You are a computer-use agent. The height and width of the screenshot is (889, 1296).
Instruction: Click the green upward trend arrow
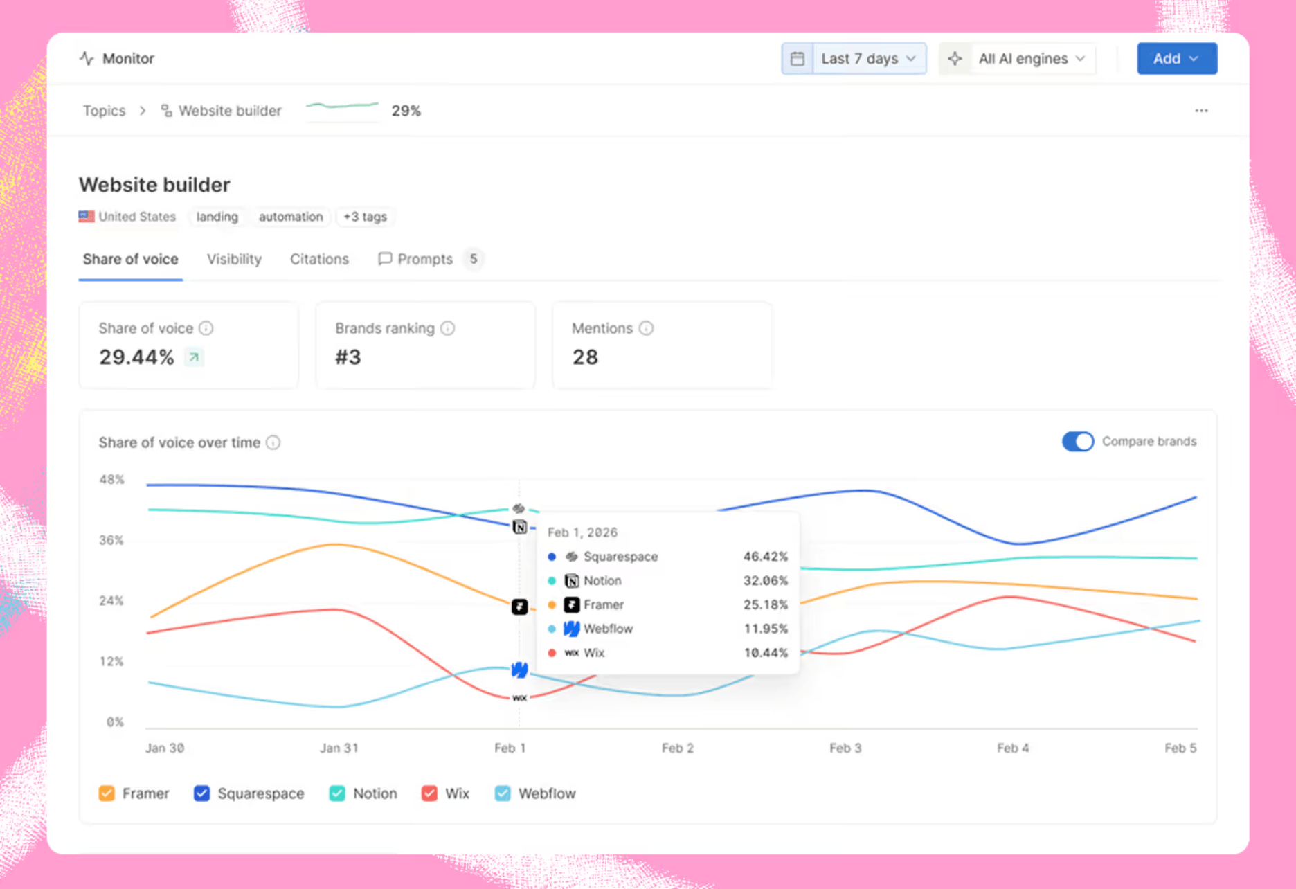point(194,357)
